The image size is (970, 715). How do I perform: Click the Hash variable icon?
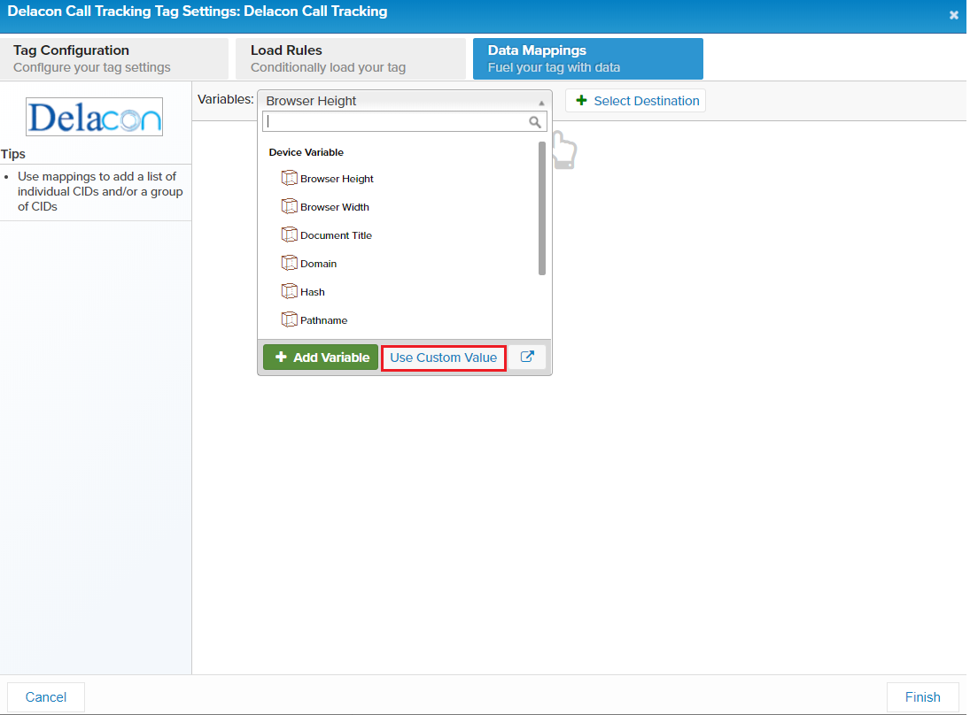coord(289,291)
